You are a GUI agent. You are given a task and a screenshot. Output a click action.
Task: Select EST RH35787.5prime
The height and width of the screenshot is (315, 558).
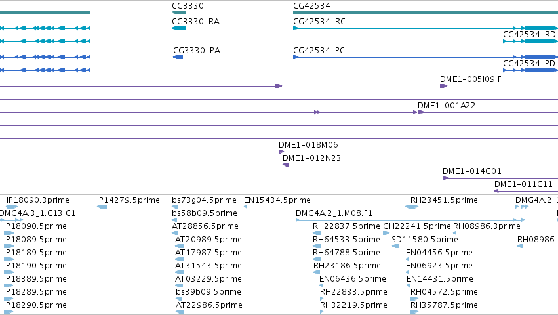[x=444, y=305]
